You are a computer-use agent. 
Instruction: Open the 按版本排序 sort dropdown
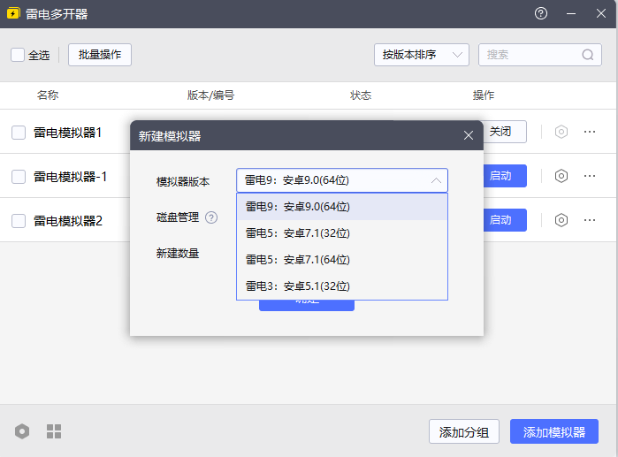421,55
